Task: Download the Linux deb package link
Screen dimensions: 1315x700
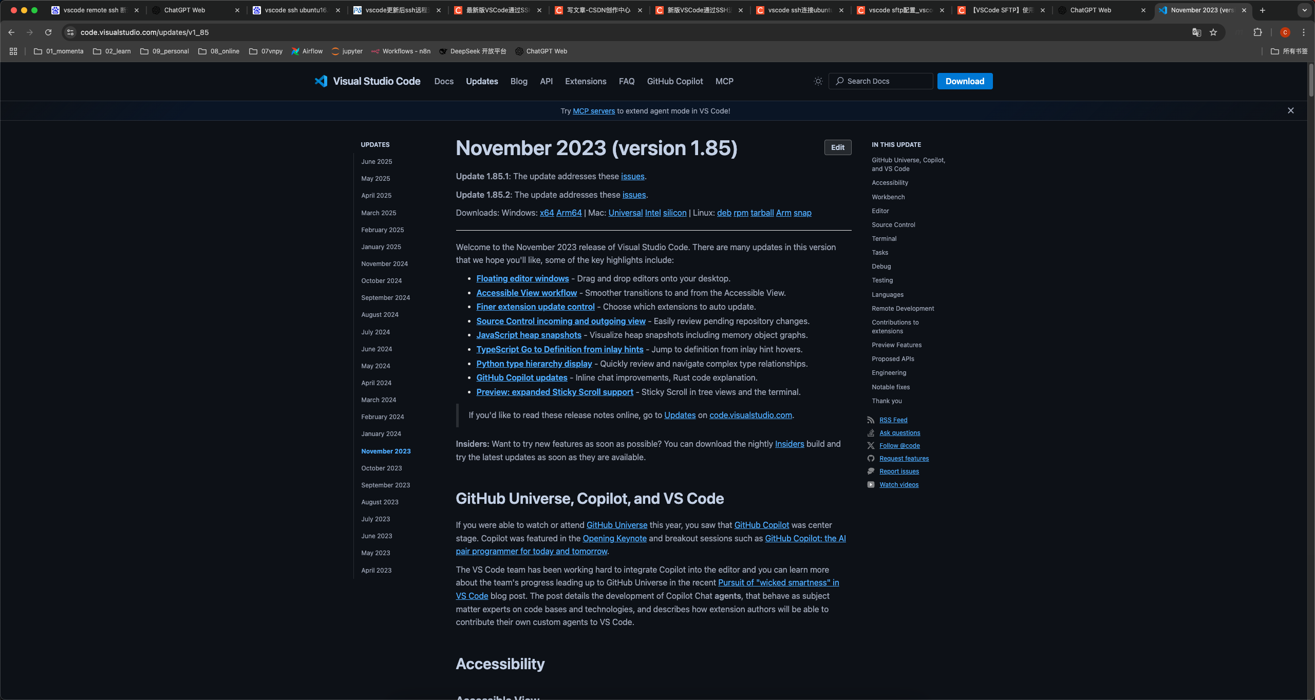Action: [x=724, y=213]
